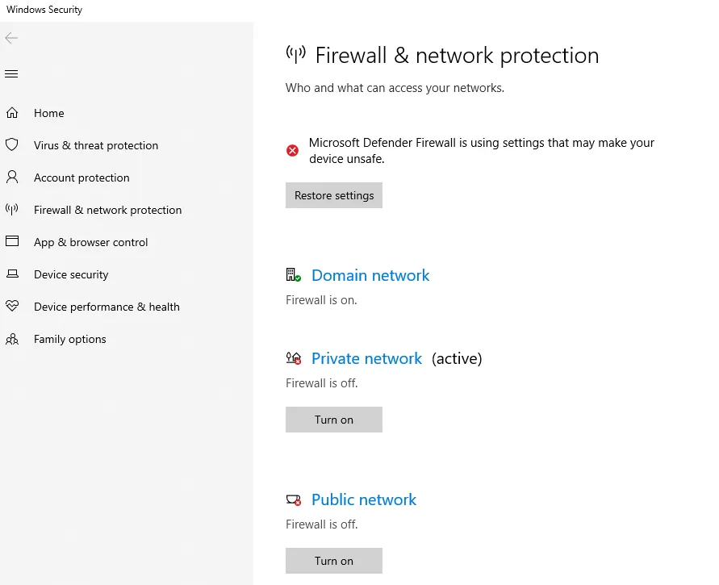Click the Virus & threat protection shield icon
The image size is (719, 585).
tap(12, 145)
